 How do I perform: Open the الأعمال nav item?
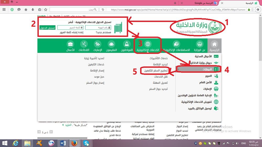pyautogui.click(x=70, y=46)
